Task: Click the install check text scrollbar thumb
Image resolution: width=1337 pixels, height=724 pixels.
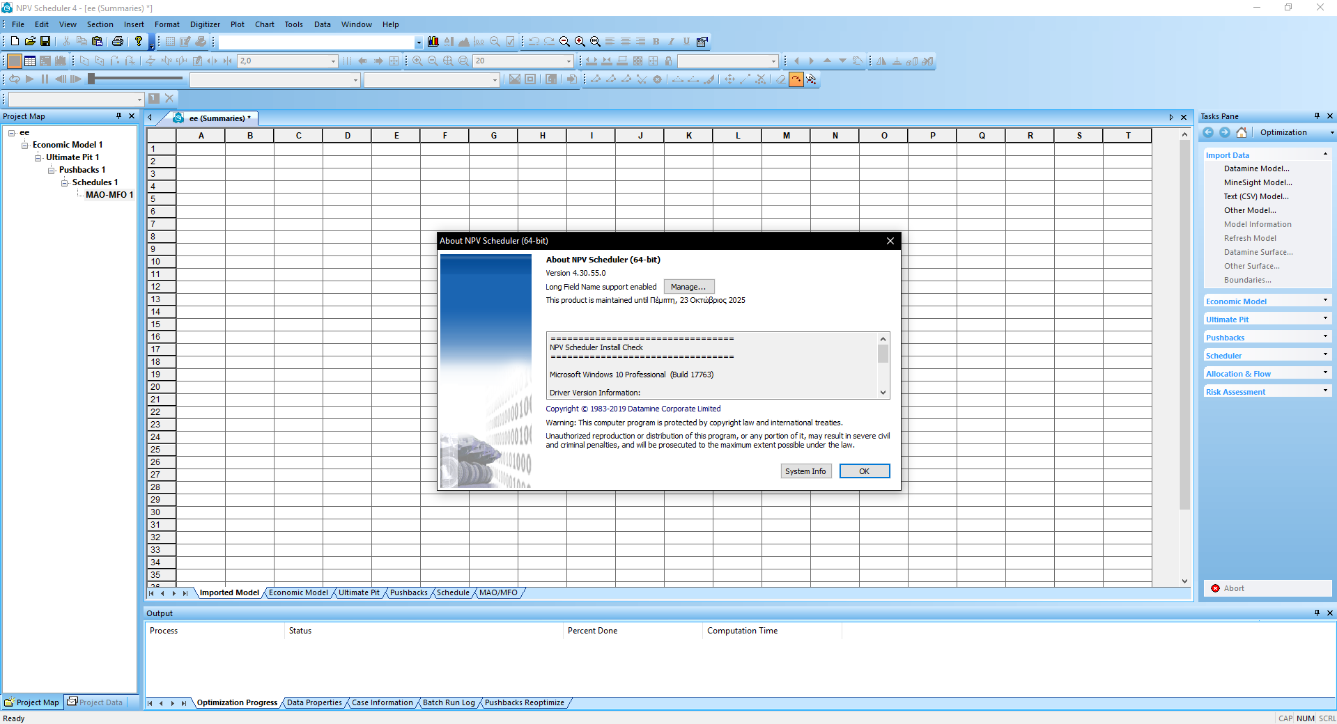Action: [883, 354]
